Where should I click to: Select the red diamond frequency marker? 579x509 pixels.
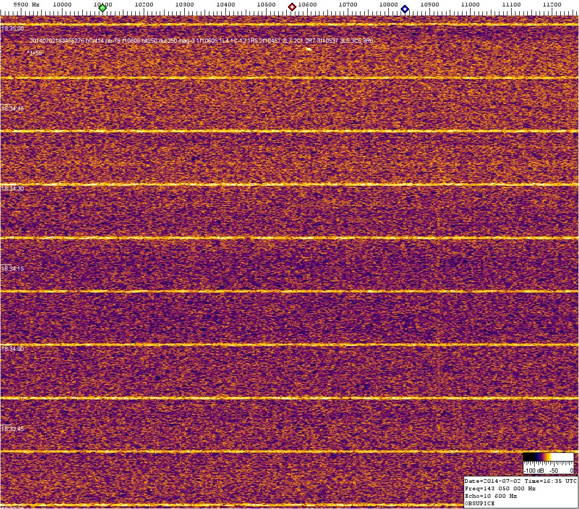(x=292, y=7)
